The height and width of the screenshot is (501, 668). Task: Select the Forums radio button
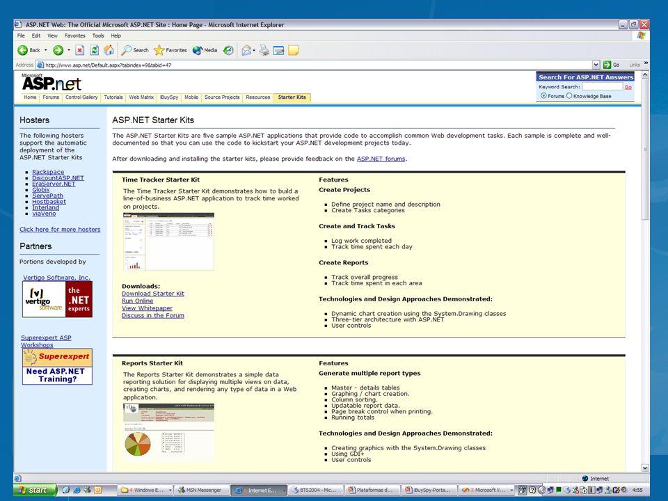click(x=543, y=96)
